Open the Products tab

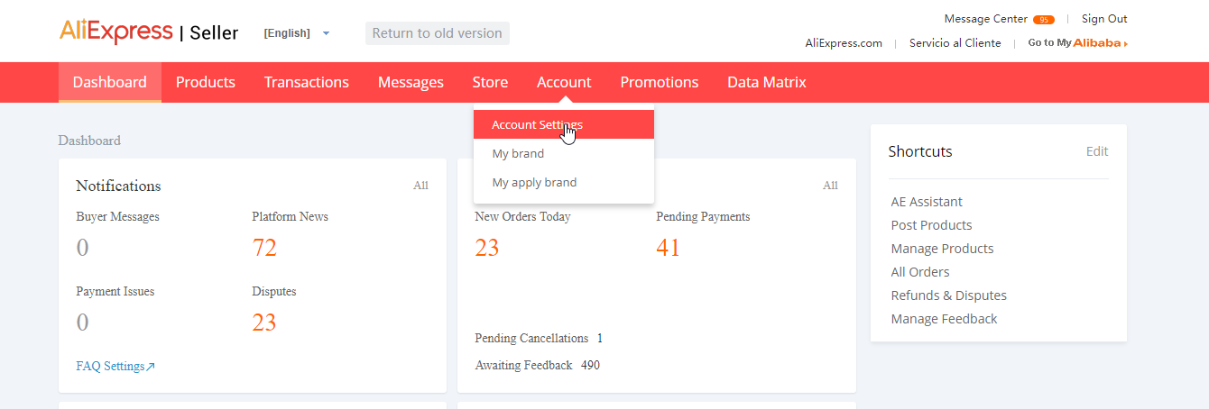(205, 82)
